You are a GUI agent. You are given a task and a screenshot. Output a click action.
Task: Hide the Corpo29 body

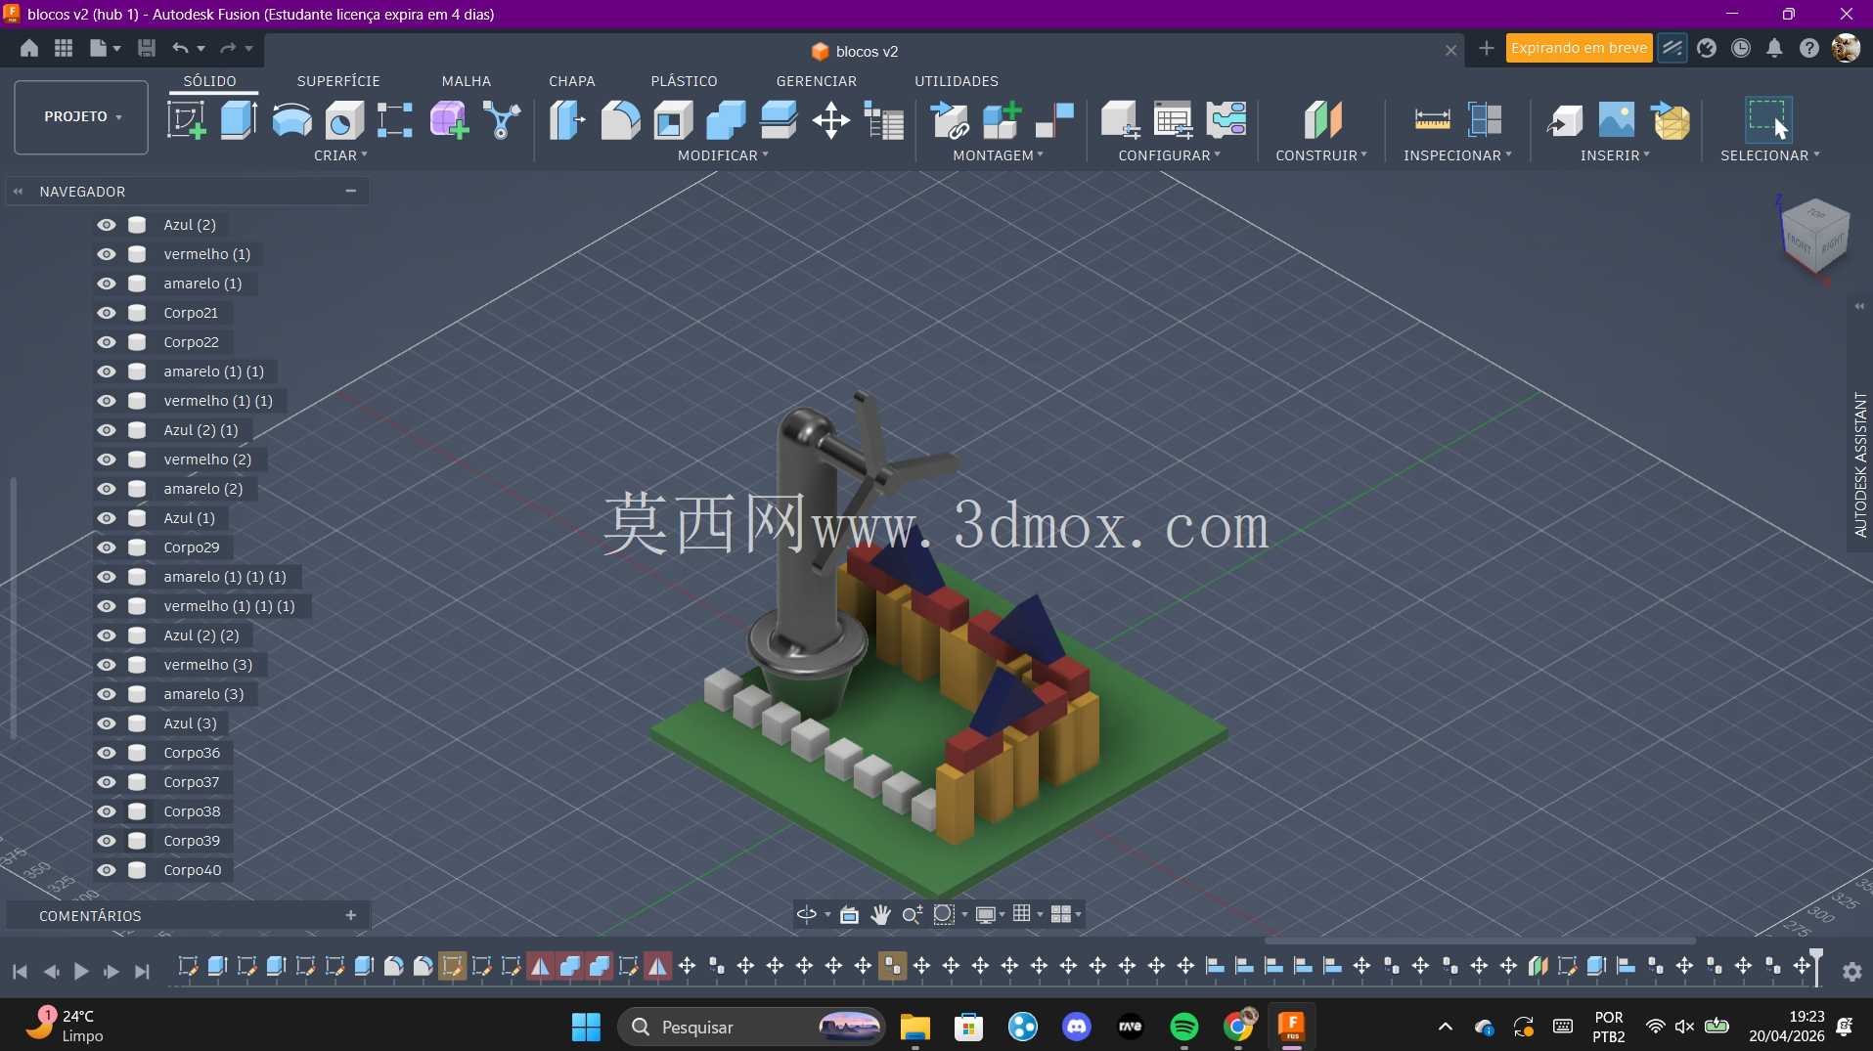[107, 547]
